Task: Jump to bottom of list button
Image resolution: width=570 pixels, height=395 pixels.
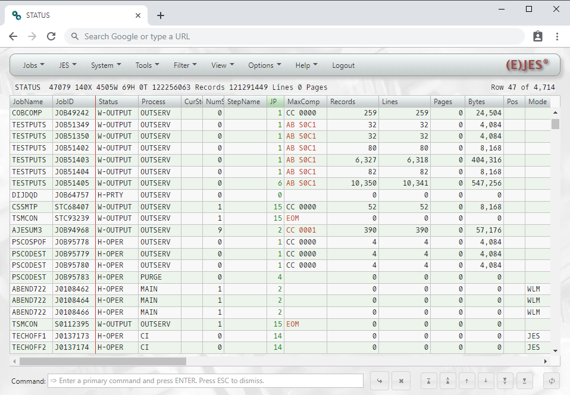Action: pyautogui.click(x=524, y=381)
